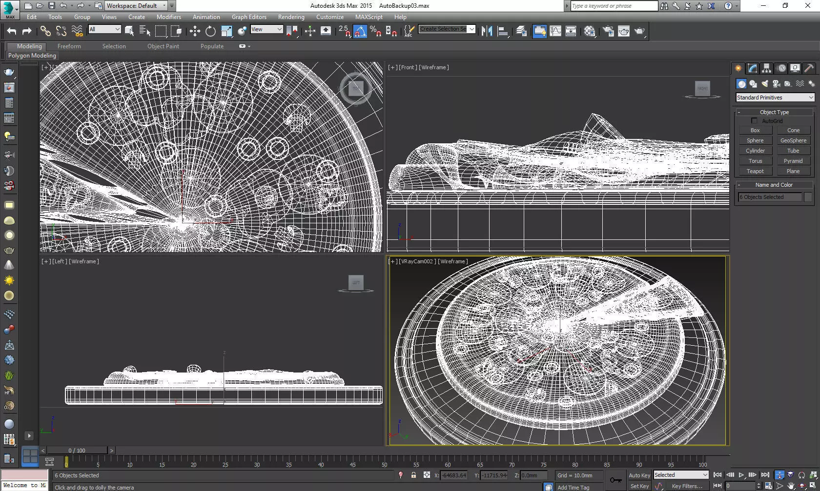Open the Mirror tool
The width and height of the screenshot is (820, 491).
coord(487,31)
